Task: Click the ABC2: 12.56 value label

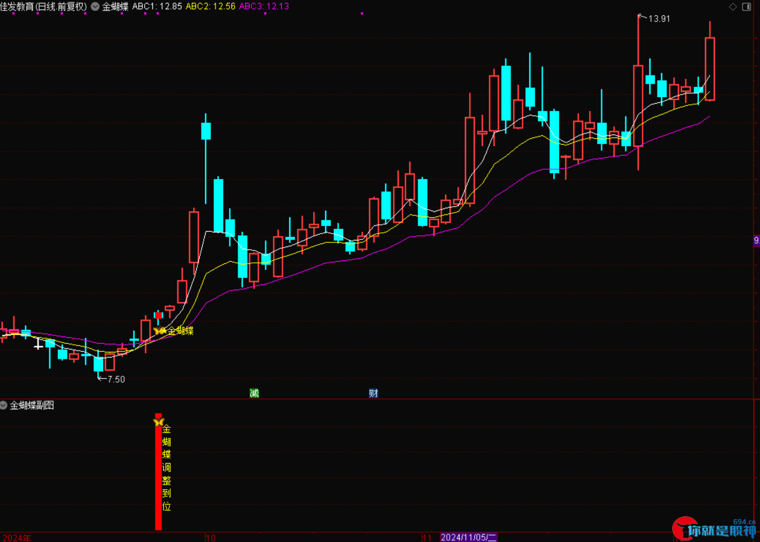Action: click(210, 6)
